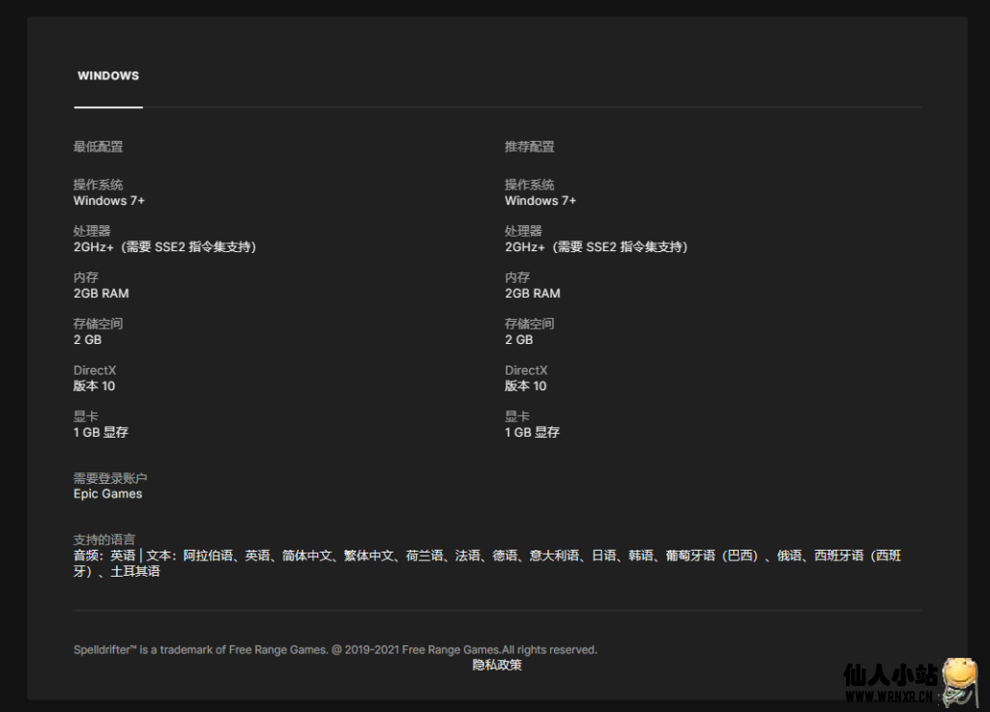Click the 处理器 label in 最低配置 column
This screenshot has height=712, width=990.
click(92, 232)
